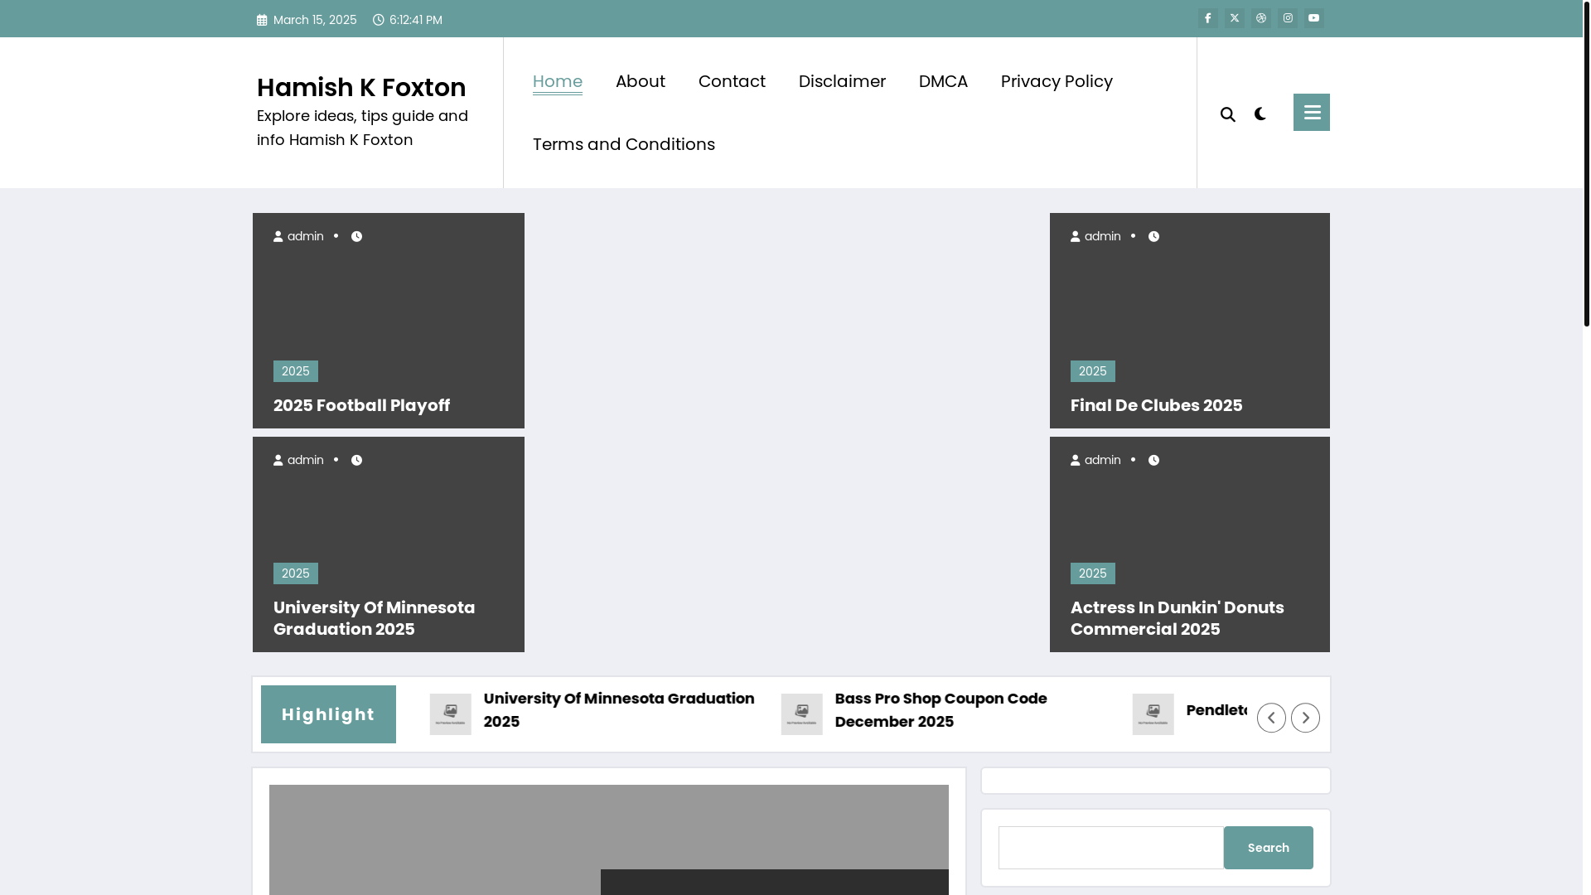Open Terms and Conditions page

(x=624, y=144)
